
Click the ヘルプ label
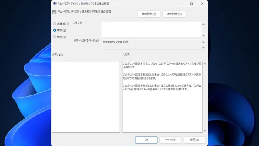click(126, 54)
